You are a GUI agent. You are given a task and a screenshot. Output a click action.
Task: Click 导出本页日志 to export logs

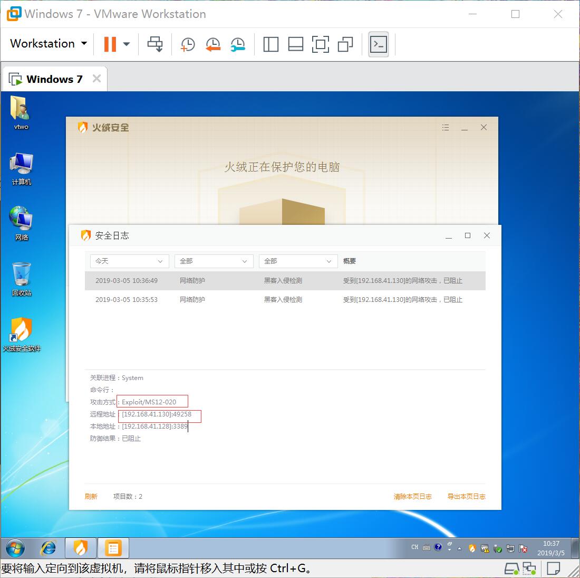tap(466, 497)
